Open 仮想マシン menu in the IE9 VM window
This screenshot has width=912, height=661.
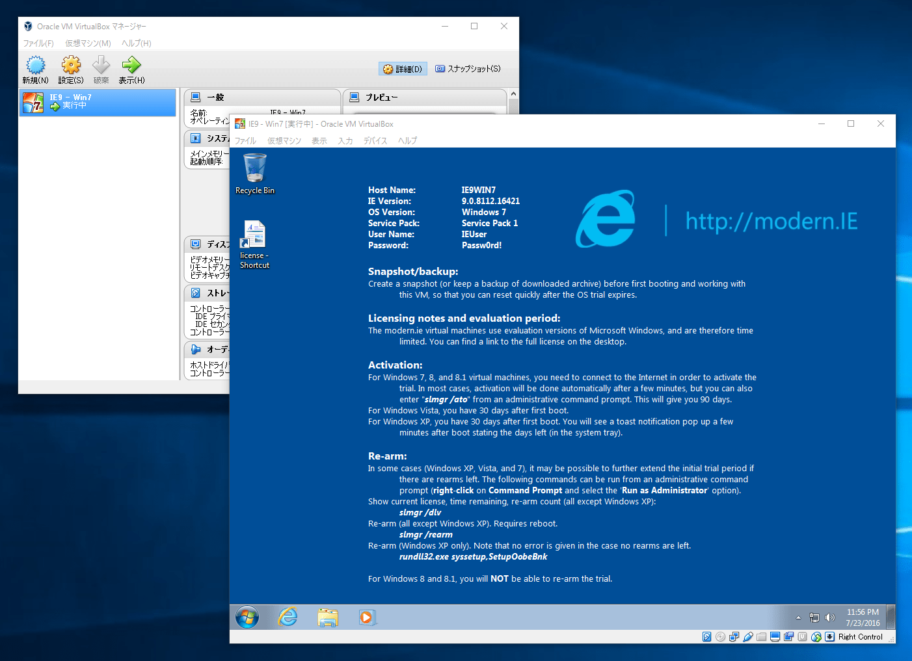point(284,141)
